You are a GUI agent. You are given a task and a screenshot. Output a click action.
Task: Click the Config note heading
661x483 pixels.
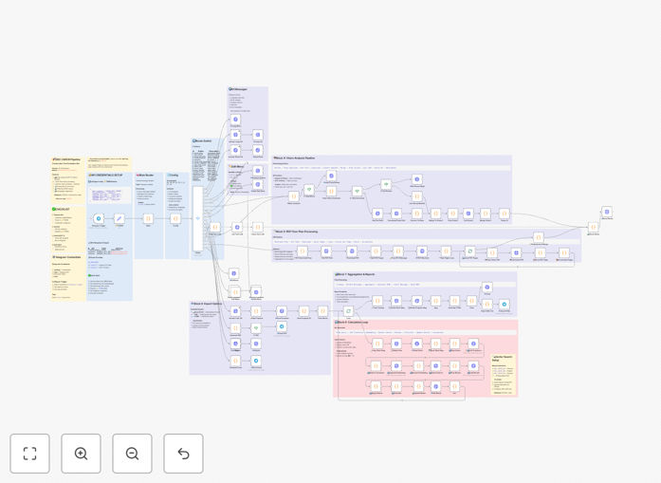pyautogui.click(x=173, y=175)
